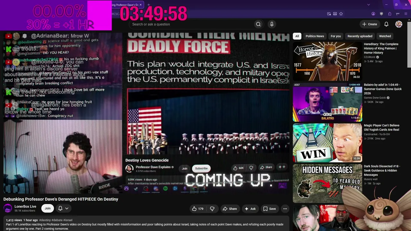Open a new browser tab
Viewport: 411px width, 231px height.
pos(148,5)
